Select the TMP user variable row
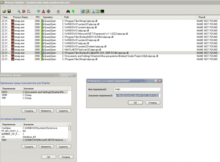 click(34, 98)
